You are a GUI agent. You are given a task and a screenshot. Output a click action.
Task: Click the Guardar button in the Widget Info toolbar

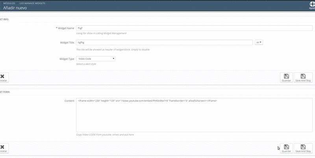(286, 77)
